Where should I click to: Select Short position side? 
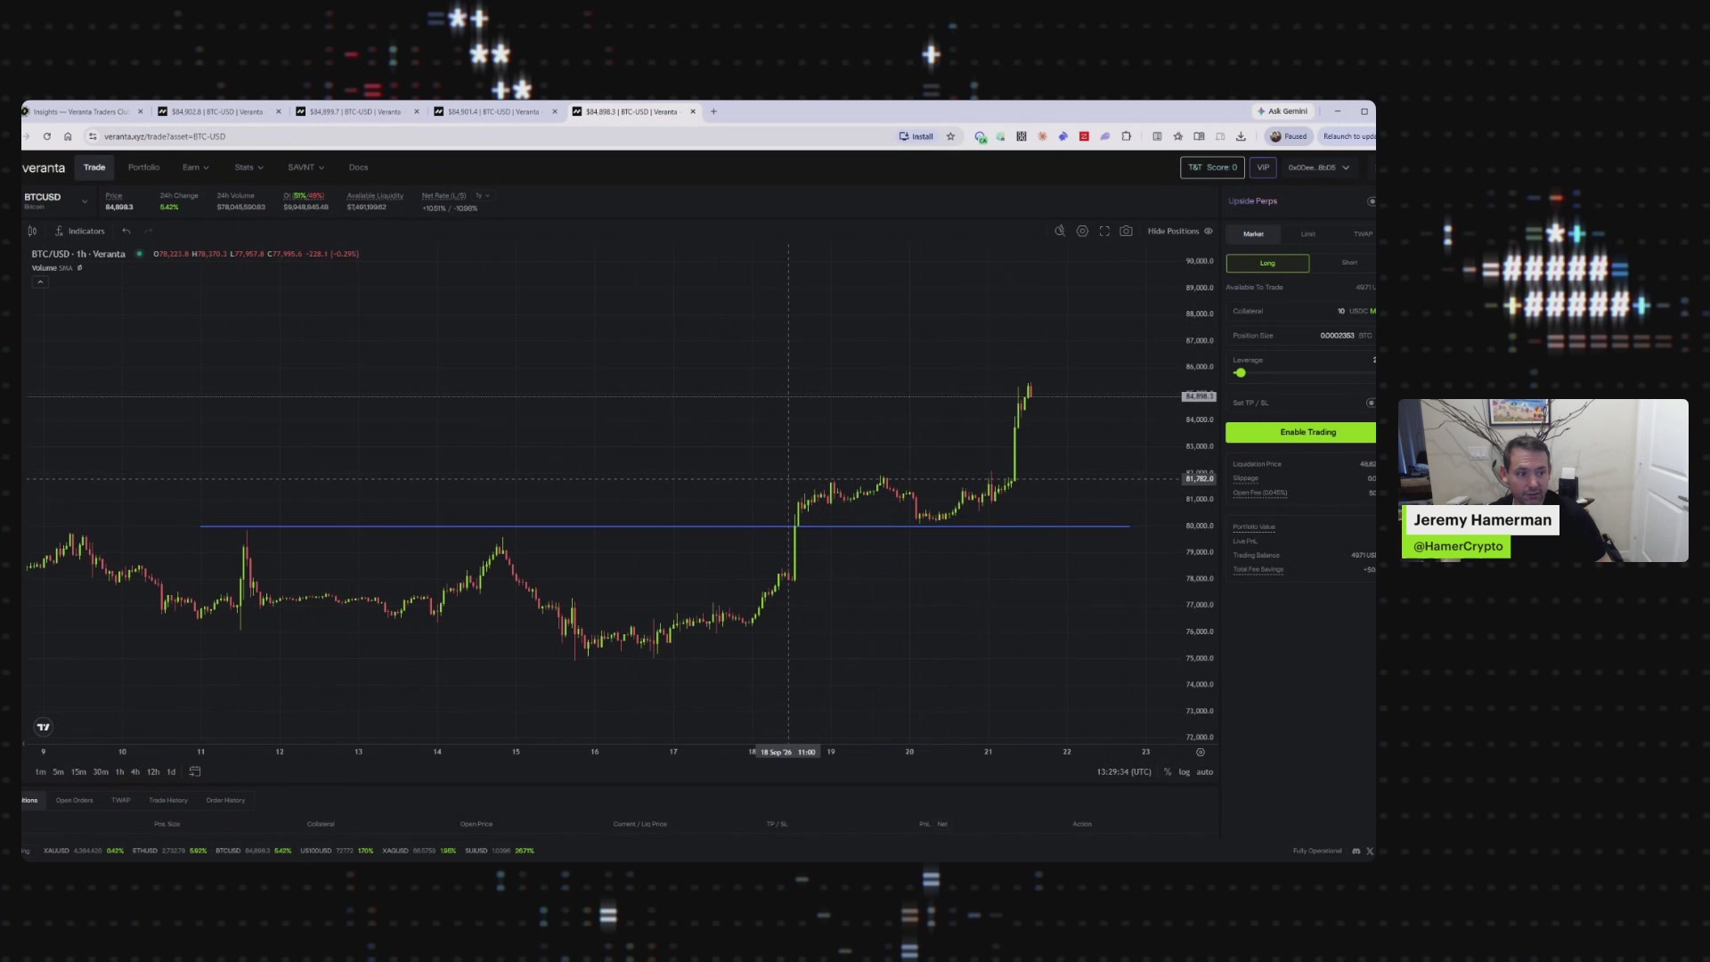point(1349,263)
